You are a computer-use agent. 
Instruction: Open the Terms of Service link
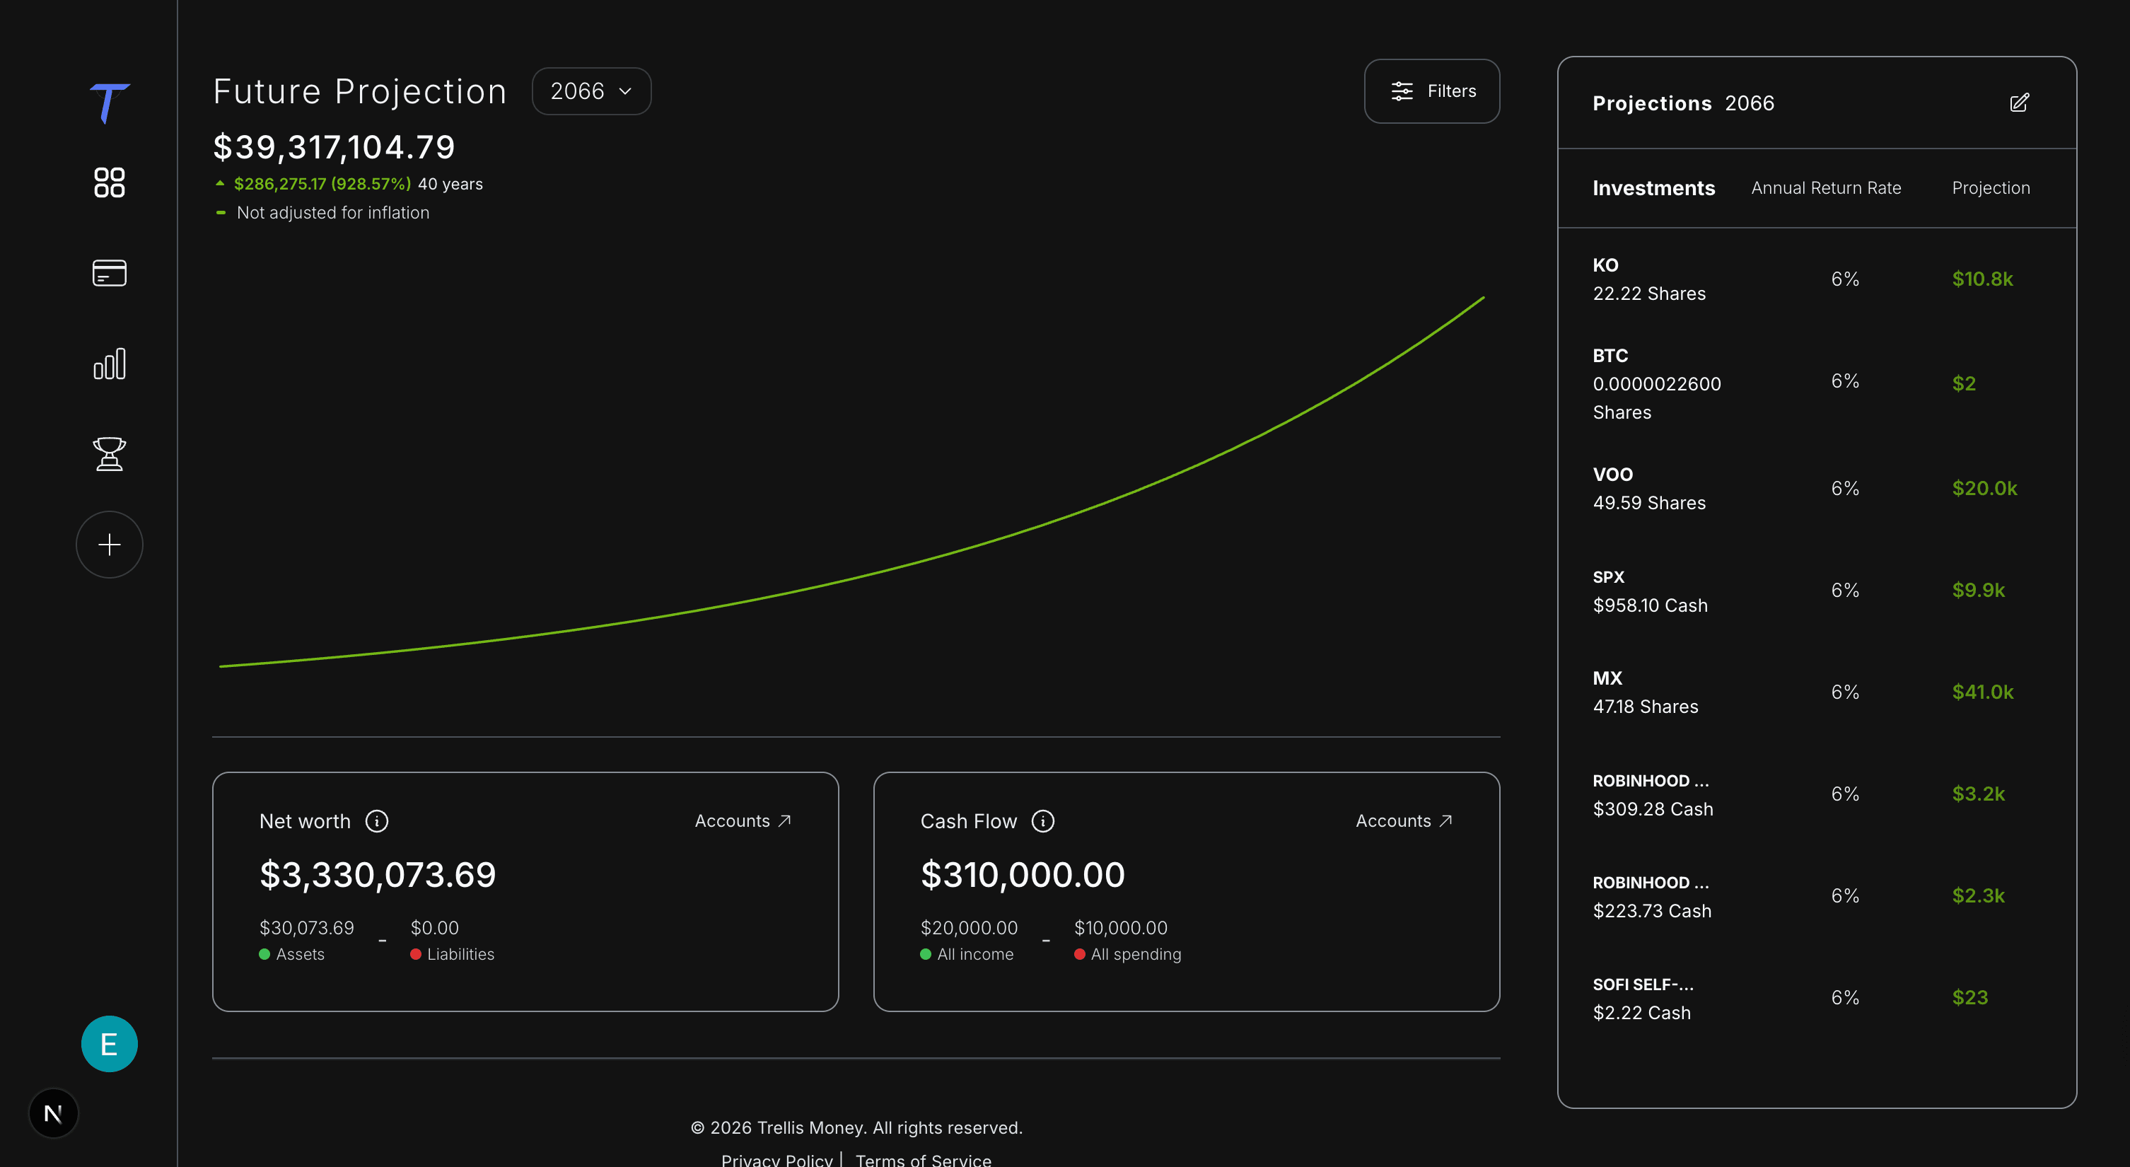[923, 1159]
